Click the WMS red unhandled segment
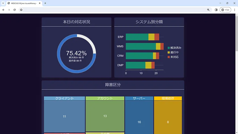 coord(162,46)
